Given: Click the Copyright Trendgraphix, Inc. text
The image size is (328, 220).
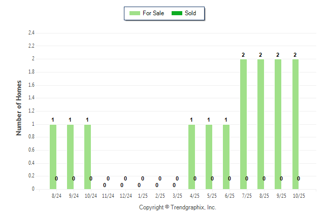Looking at the screenshot, I should [x=178, y=207].
